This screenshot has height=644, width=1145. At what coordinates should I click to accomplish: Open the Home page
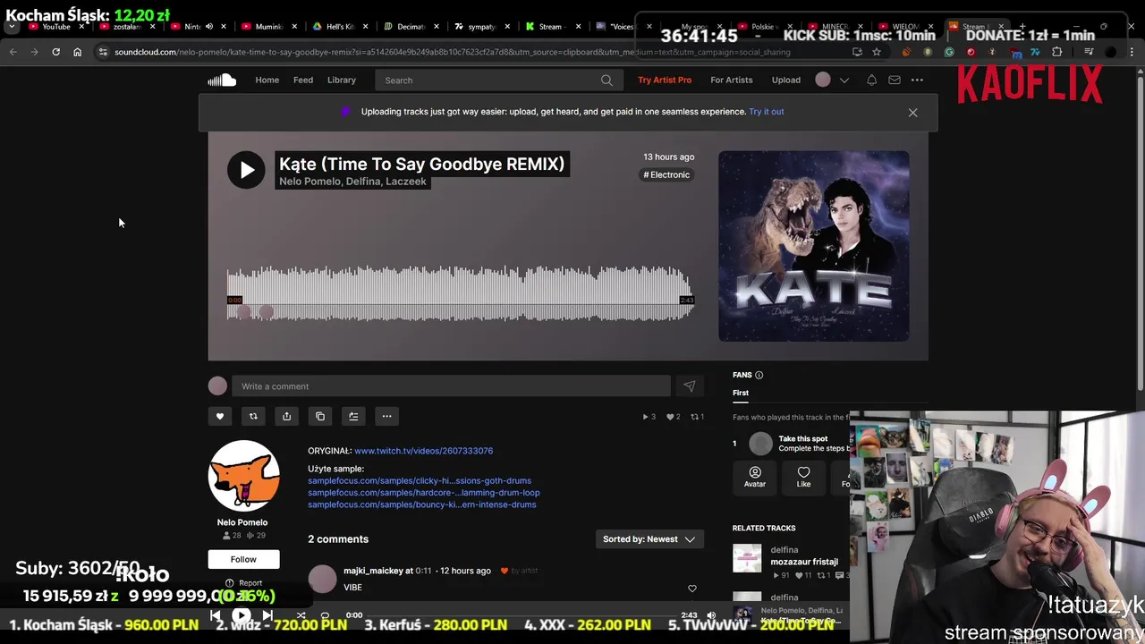(x=267, y=80)
